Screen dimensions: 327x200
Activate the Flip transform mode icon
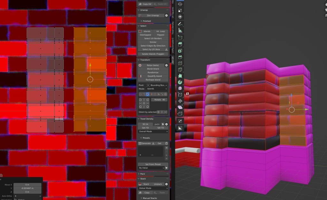[x=151, y=94]
